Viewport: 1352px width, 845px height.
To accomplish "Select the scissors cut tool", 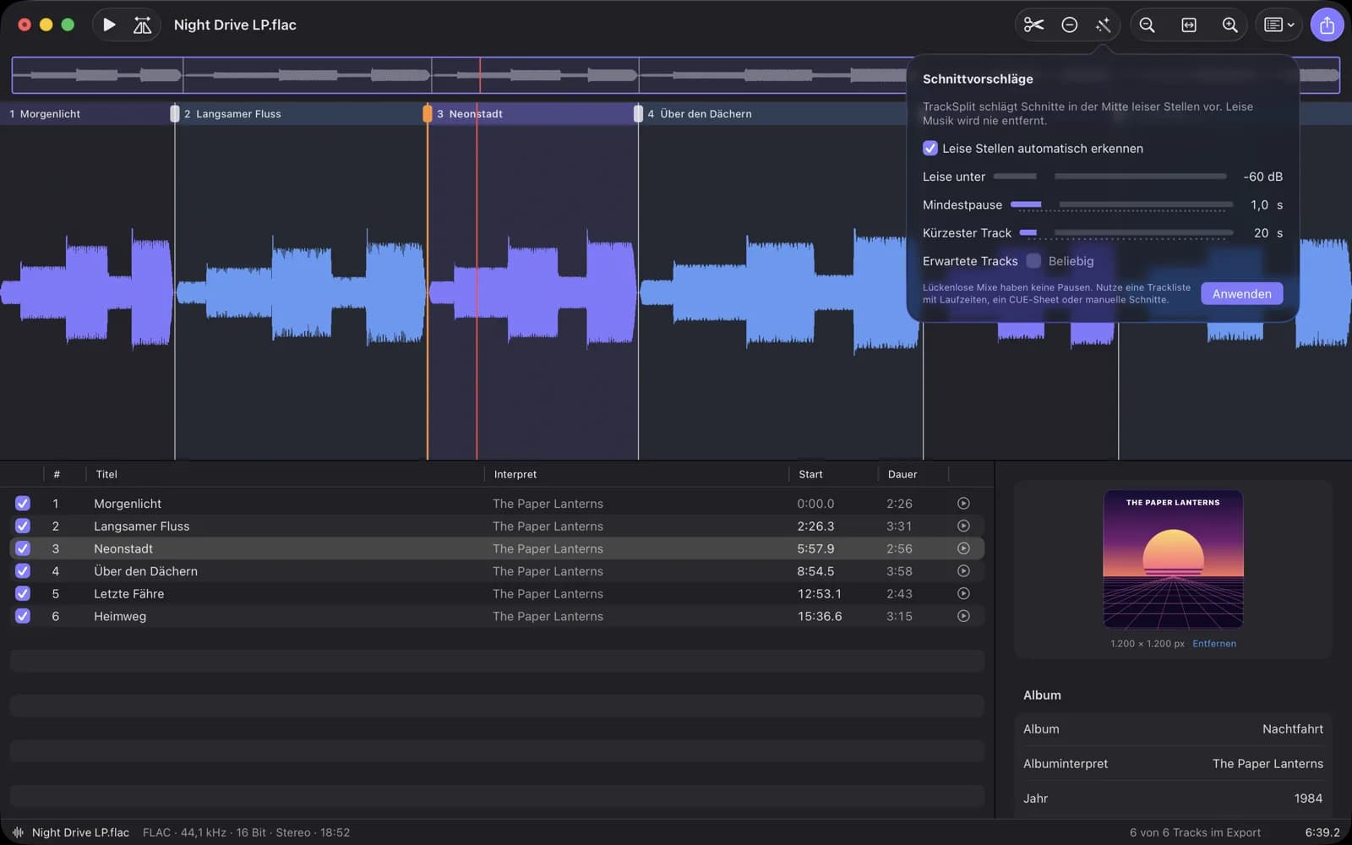I will tap(1033, 25).
